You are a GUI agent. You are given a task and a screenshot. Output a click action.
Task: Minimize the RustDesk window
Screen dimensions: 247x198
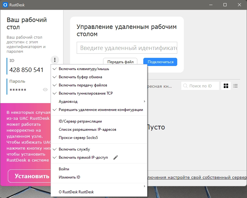[211, 5]
